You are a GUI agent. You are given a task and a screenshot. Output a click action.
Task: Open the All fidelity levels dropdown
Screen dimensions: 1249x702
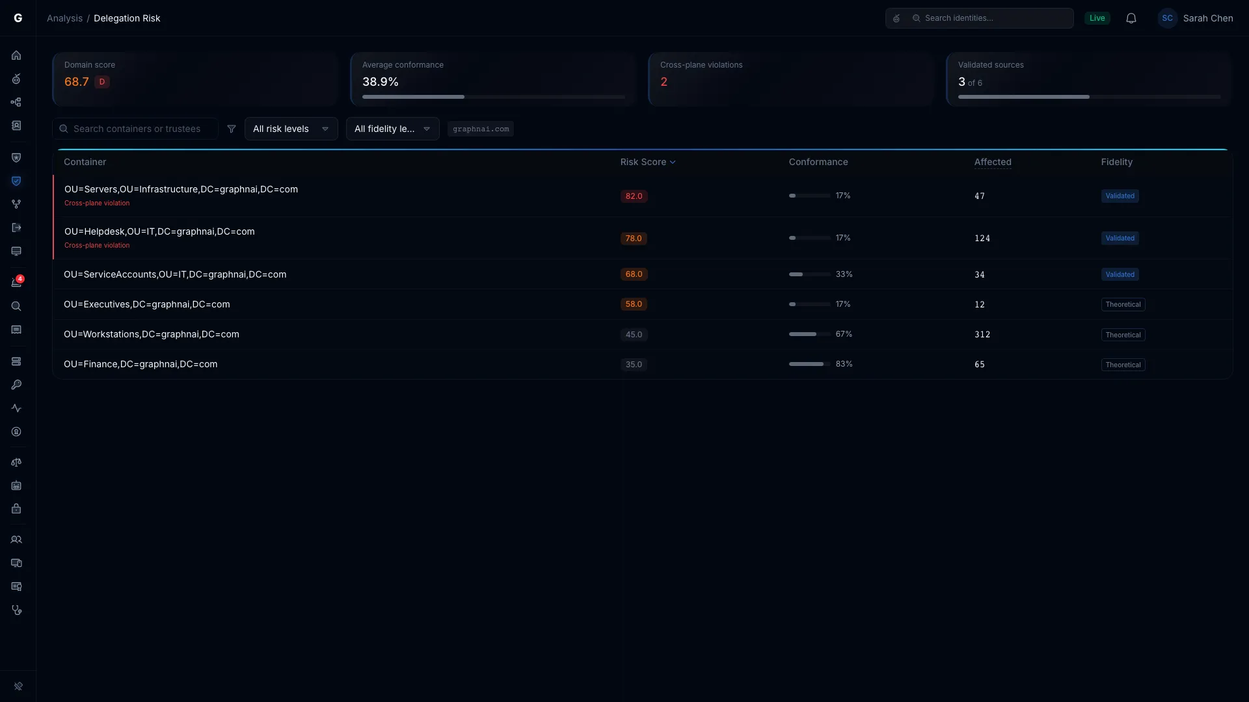[392, 129]
